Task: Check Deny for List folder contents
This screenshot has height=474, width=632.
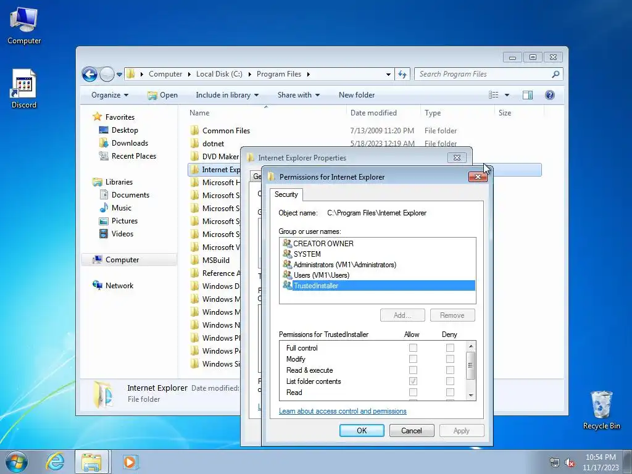Action: (x=450, y=381)
